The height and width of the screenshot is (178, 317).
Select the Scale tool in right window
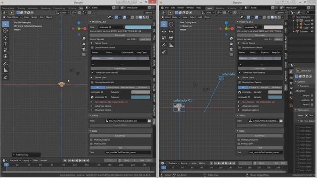pos(164,38)
